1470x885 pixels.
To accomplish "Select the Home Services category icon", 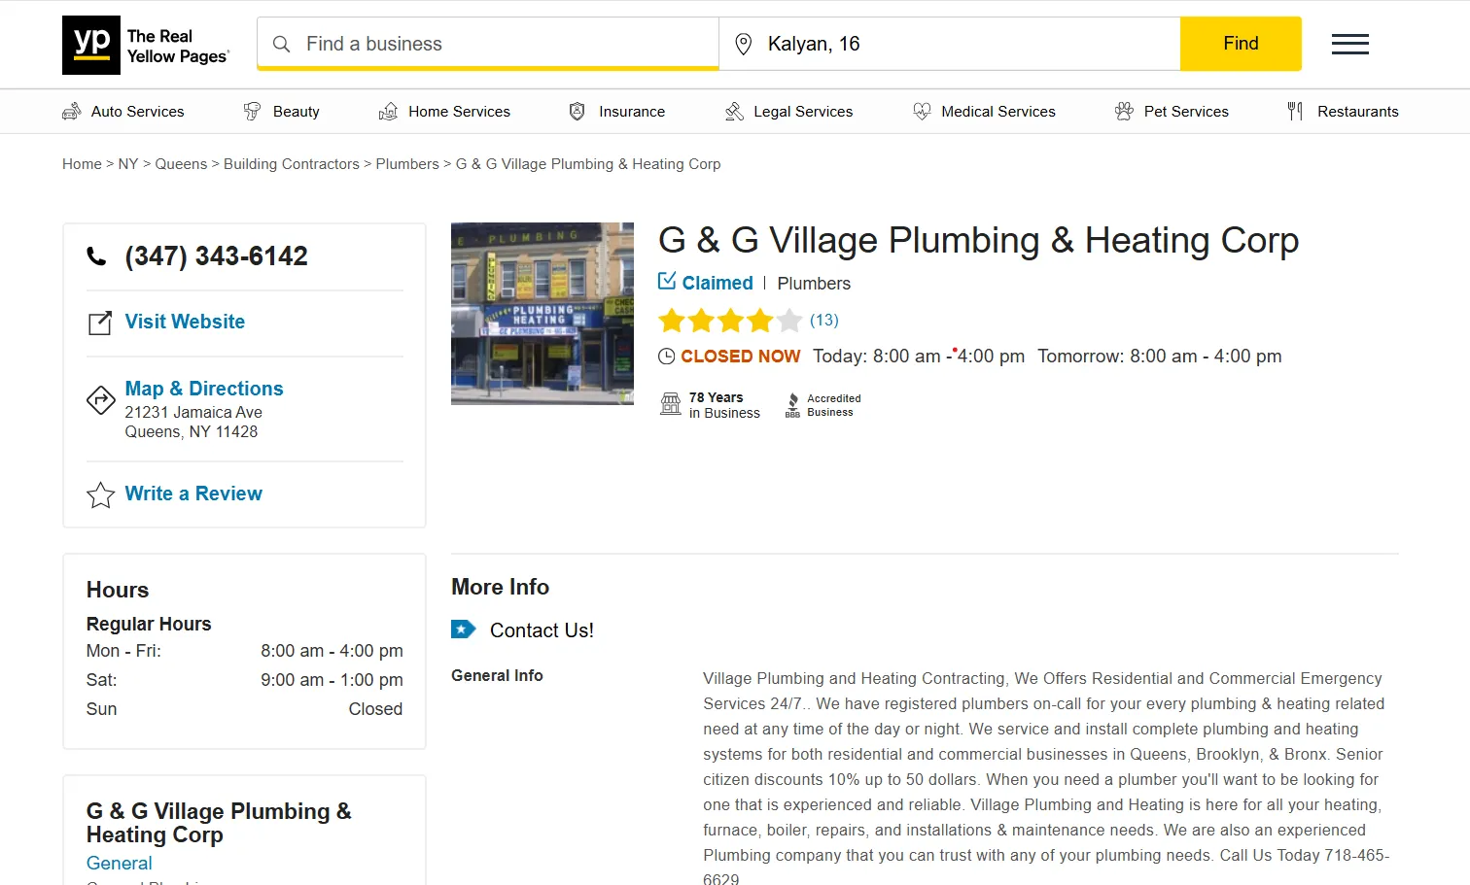I will tap(388, 111).
